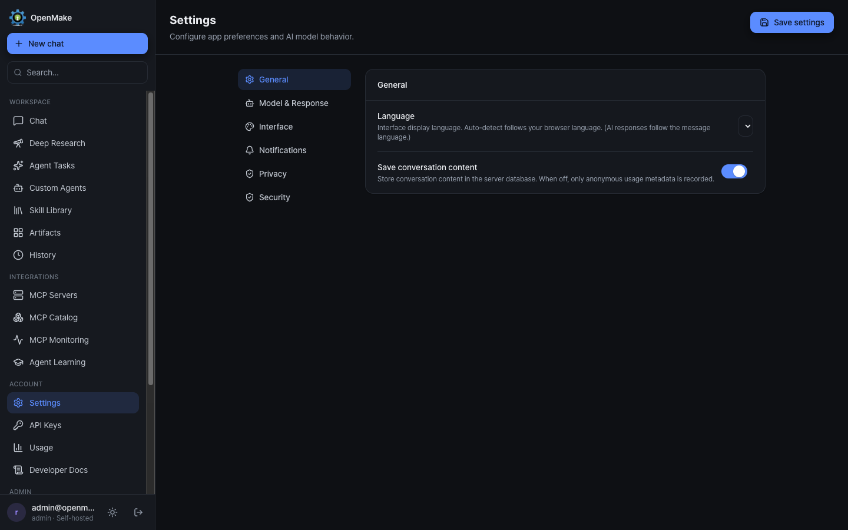Click the Privacy shield icon
Image resolution: width=848 pixels, height=530 pixels.
pyautogui.click(x=250, y=174)
